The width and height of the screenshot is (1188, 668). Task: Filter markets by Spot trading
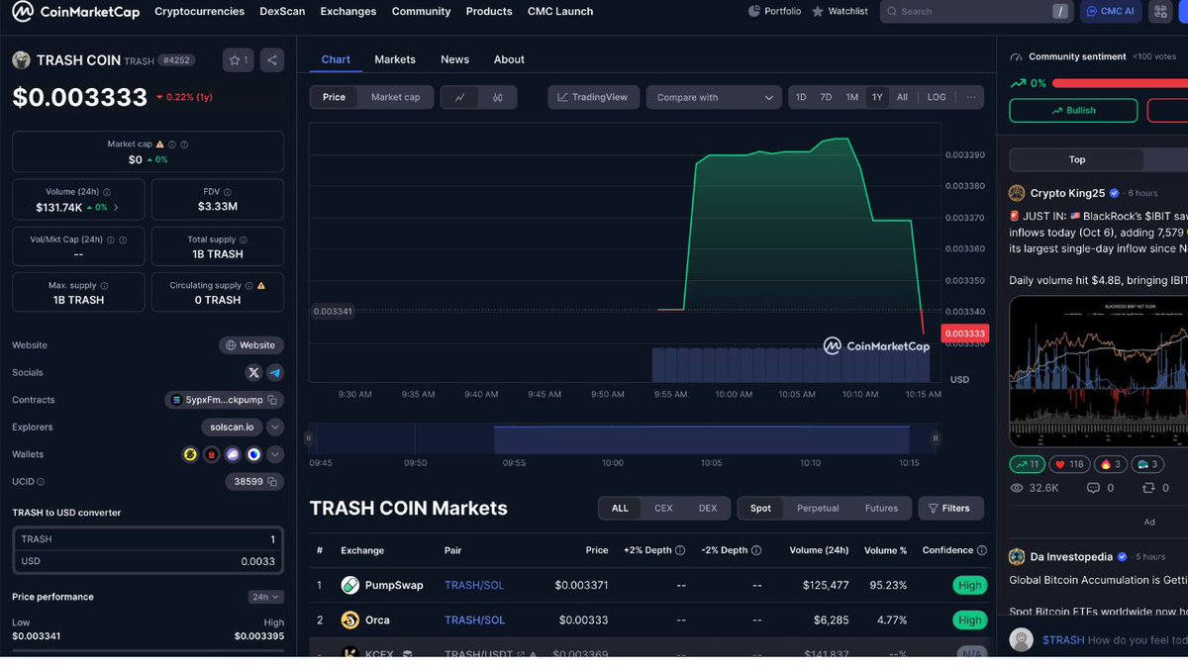click(x=759, y=508)
